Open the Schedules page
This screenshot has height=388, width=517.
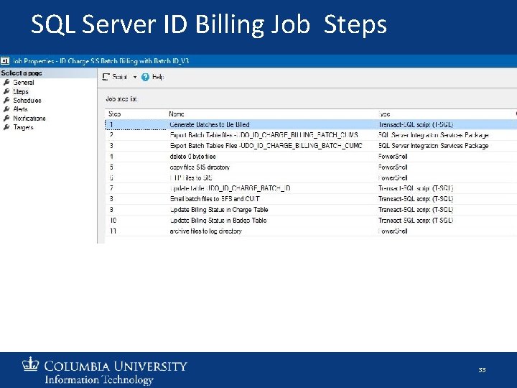coord(27,101)
